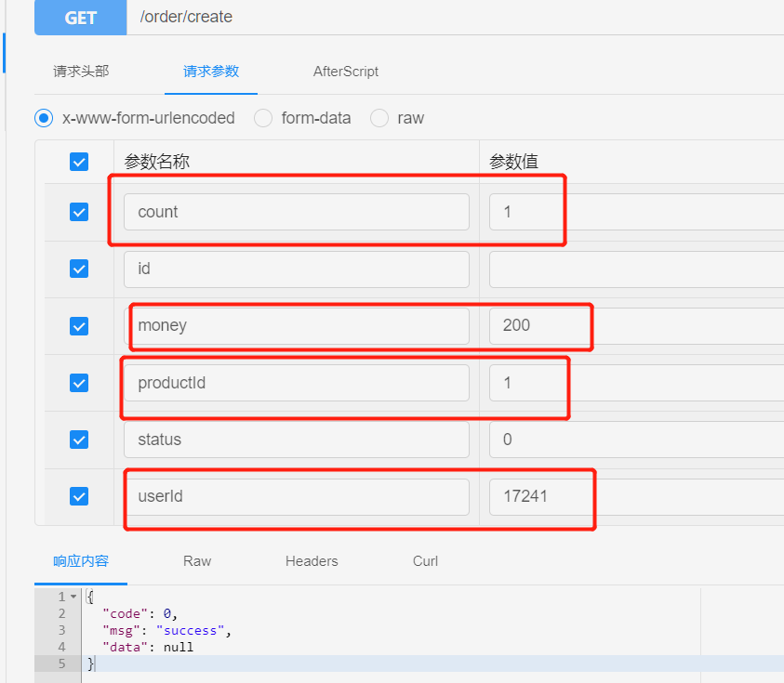Uncheck the count parameter checkbox
Image resolution: width=784 pixels, height=683 pixels.
coord(79,212)
